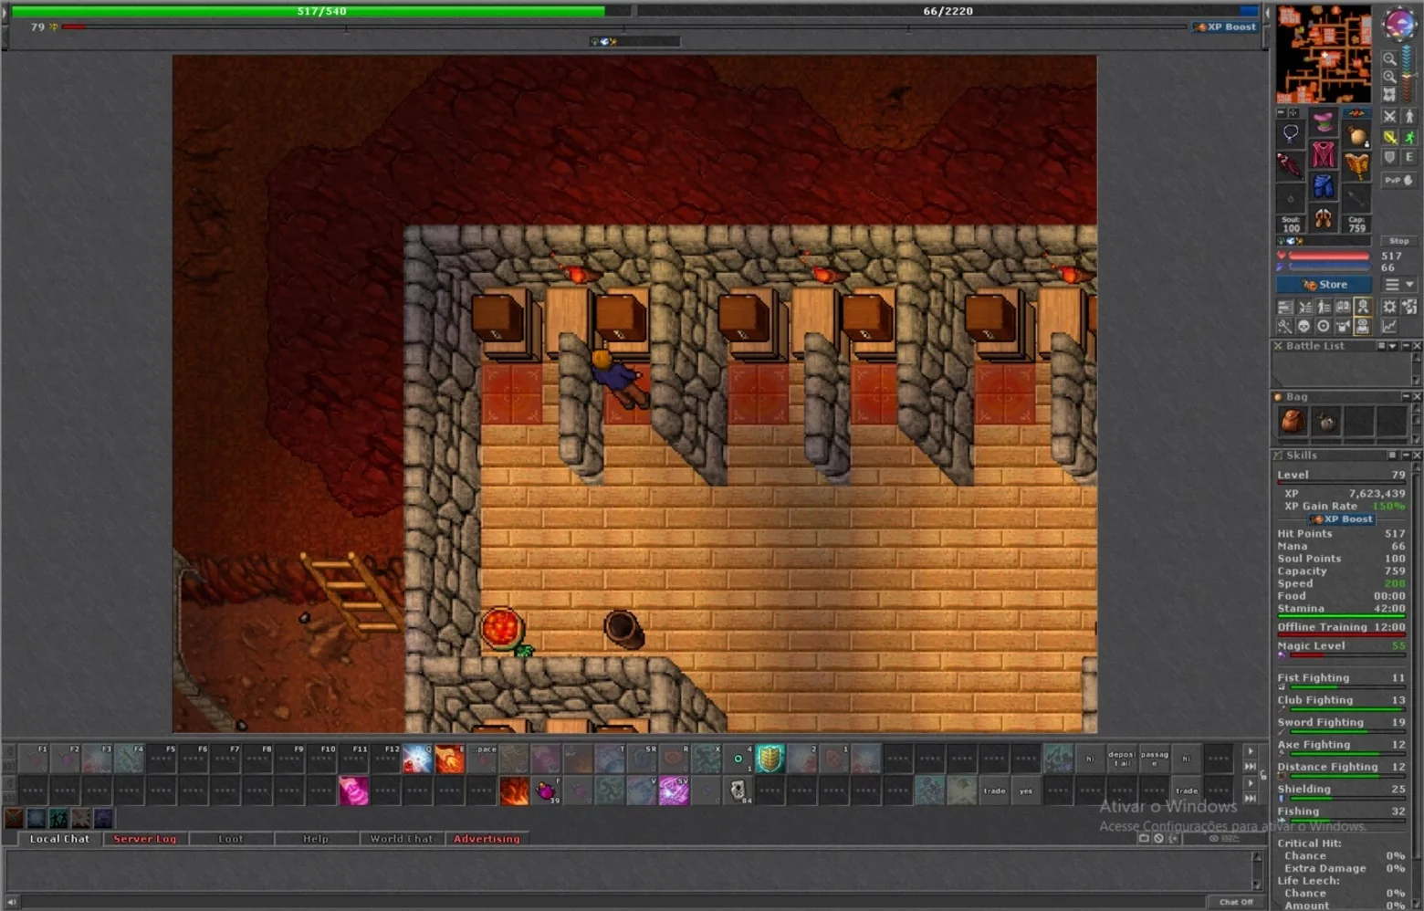Switch to the Local Chat tab

[59, 839]
